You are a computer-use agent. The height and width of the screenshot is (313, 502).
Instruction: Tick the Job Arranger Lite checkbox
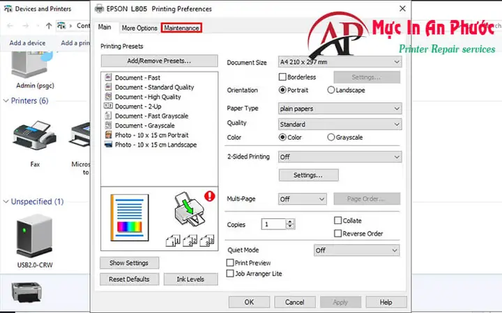pyautogui.click(x=230, y=273)
